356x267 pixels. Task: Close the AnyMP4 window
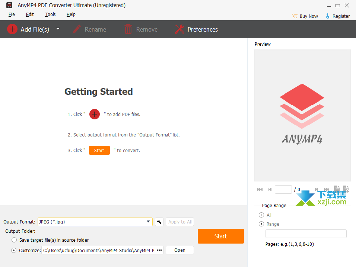point(347,6)
